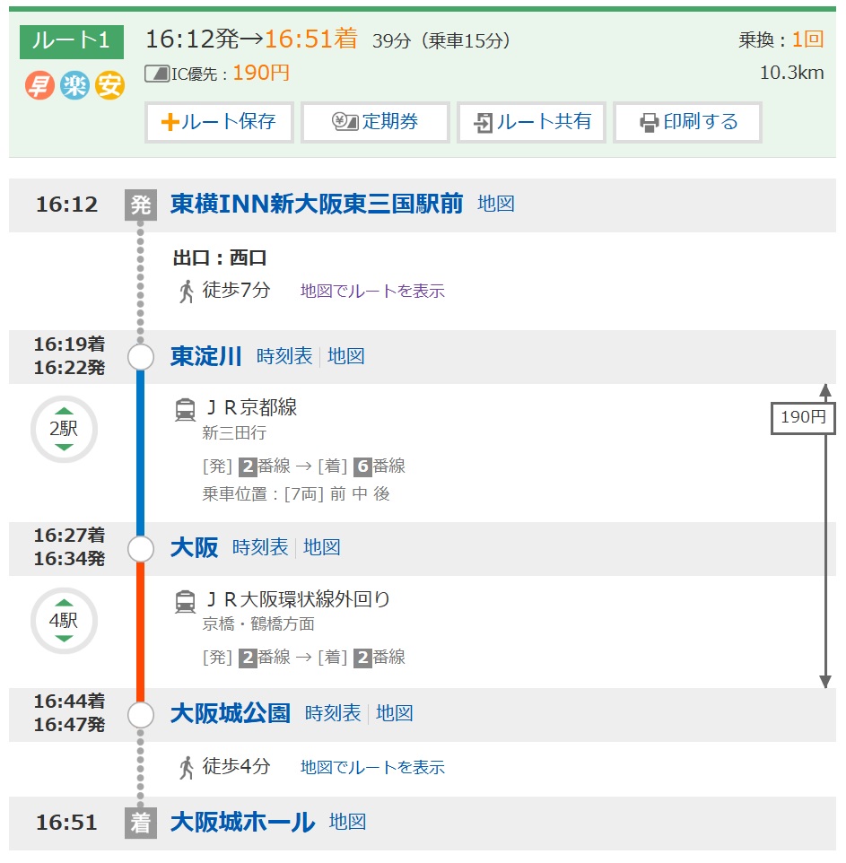Click the train icon for JR大阪環状線外回り
The image size is (846, 863).
(185, 602)
